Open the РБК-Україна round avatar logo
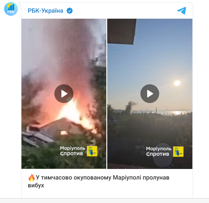Image resolution: width=209 pixels, height=203 pixels. (x=11, y=9)
